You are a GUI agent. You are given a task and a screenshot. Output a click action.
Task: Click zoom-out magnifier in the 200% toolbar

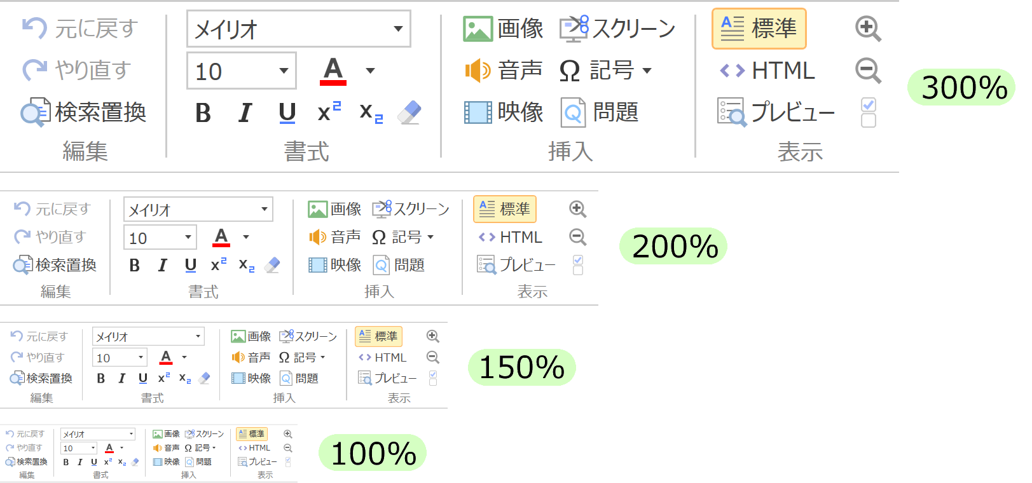click(577, 237)
